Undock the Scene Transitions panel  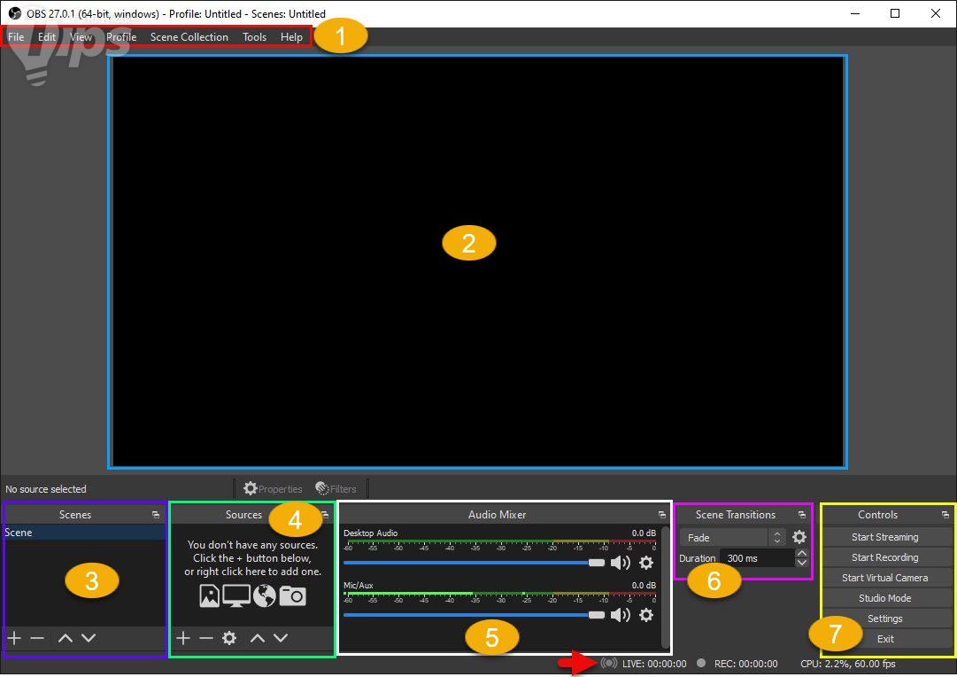tap(802, 515)
